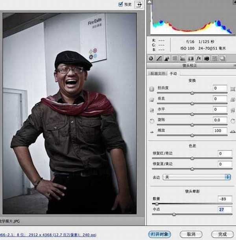Click the 缩放 scale slider handle
Image resolution: width=236 pixels, height=240 pixels.
tap(192, 135)
